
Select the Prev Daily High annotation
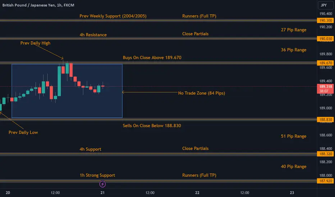pyautogui.click(x=35, y=43)
